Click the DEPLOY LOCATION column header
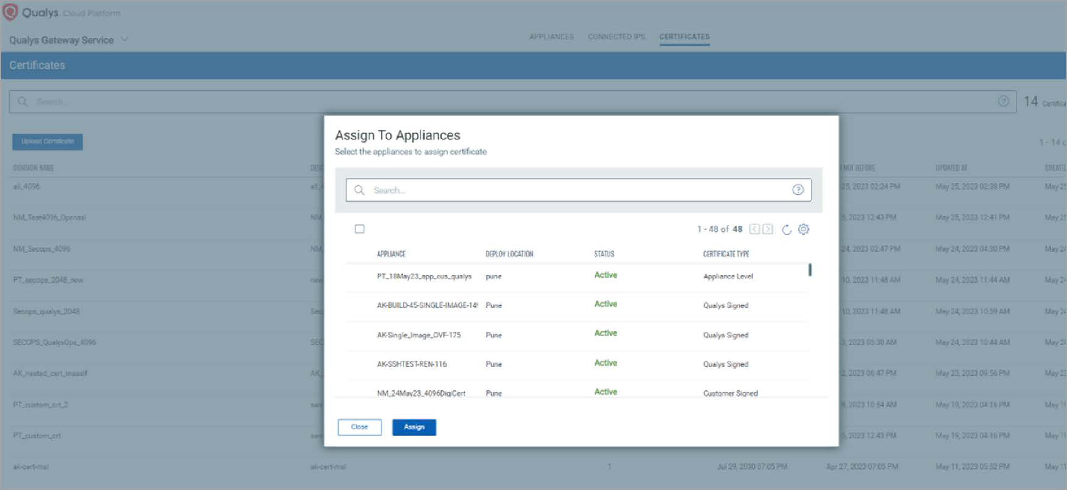Image resolution: width=1067 pixels, height=490 pixels. click(x=509, y=254)
